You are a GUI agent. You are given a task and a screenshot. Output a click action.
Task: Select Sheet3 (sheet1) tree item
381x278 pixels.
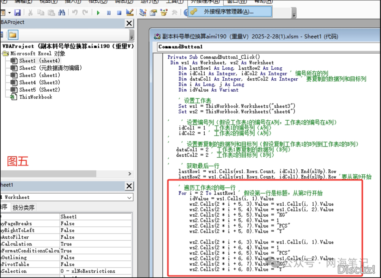coord(40,75)
